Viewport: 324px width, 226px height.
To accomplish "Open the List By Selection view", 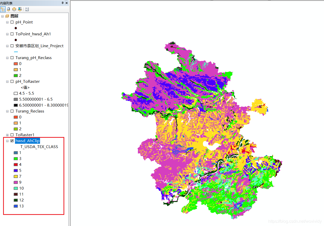I will (20, 9).
